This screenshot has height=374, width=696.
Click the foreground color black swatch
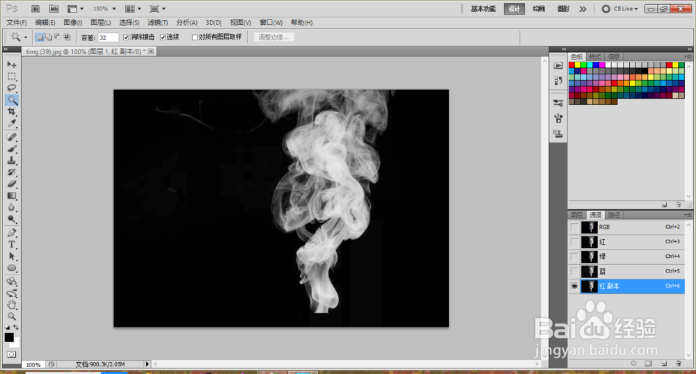click(x=8, y=337)
